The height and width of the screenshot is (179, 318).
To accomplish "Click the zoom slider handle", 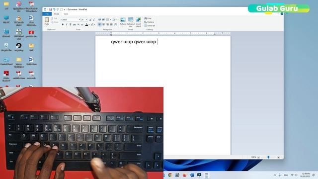I will coord(268,157).
